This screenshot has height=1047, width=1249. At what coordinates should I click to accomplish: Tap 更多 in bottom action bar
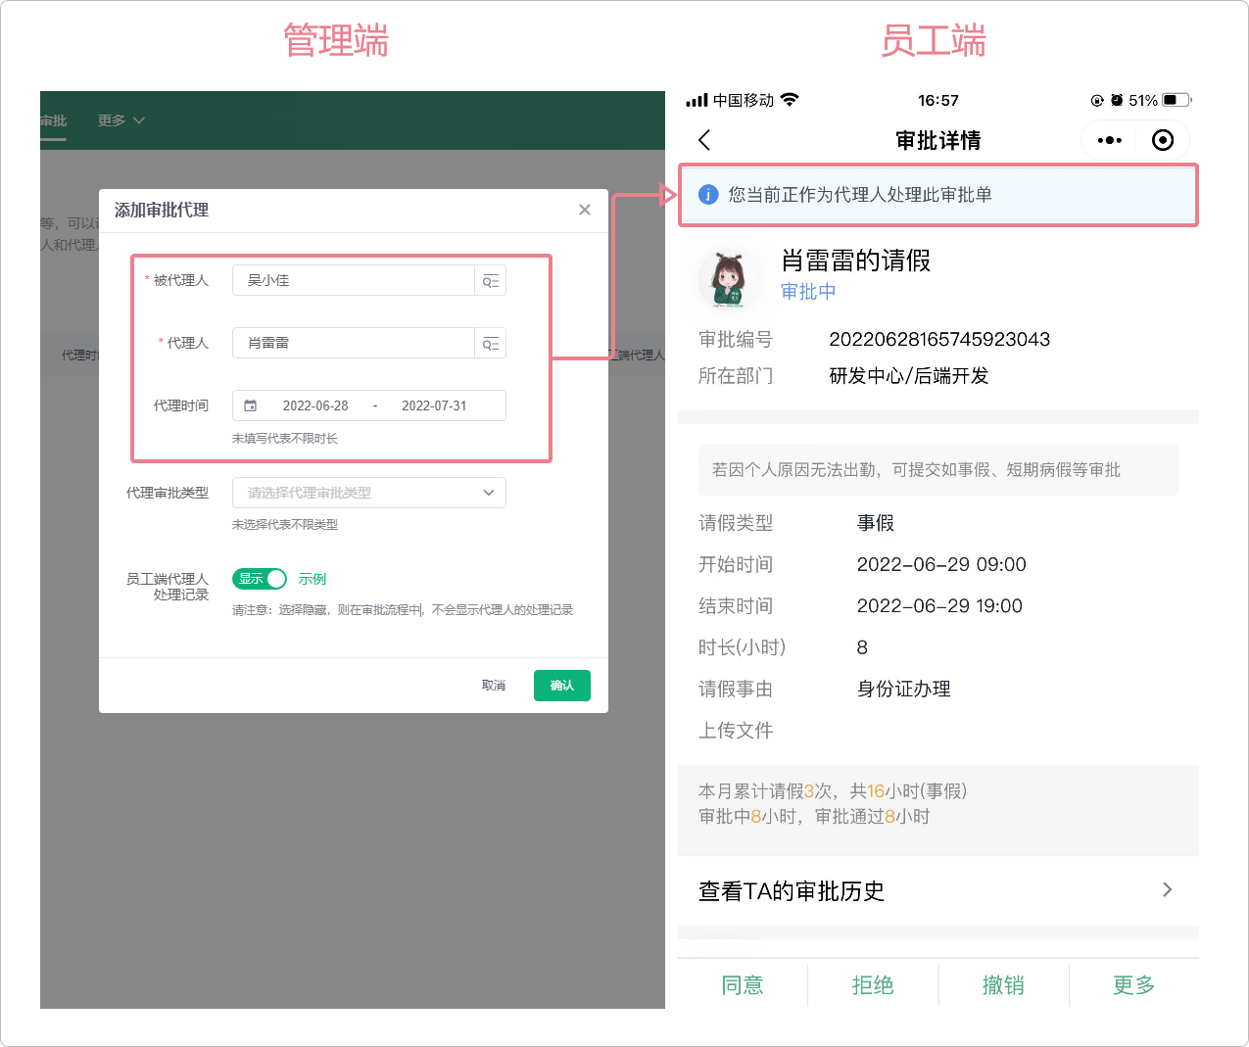pos(1133,985)
